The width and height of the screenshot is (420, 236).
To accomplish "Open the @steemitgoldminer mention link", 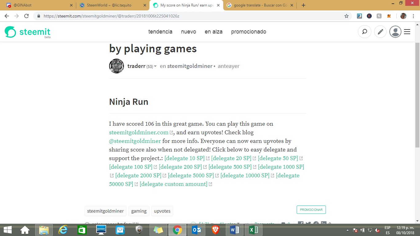I will pos(135,141).
